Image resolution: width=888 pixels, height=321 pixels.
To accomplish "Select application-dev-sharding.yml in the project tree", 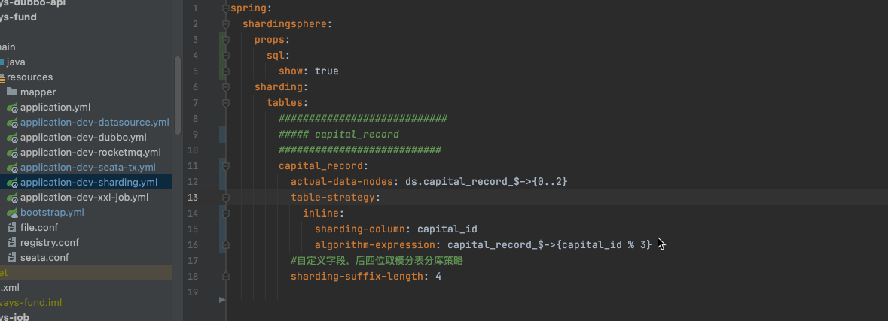I will [x=89, y=182].
